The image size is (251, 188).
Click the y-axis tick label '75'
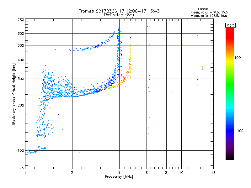pyautogui.click(x=22, y=168)
